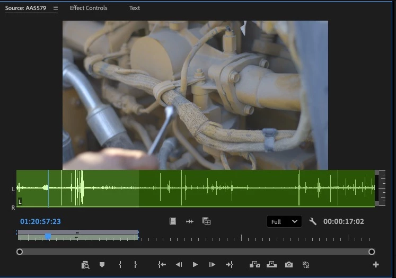This screenshot has height=278, width=396.
Task: Click the right zoom scrollbar handle
Action: (372, 252)
